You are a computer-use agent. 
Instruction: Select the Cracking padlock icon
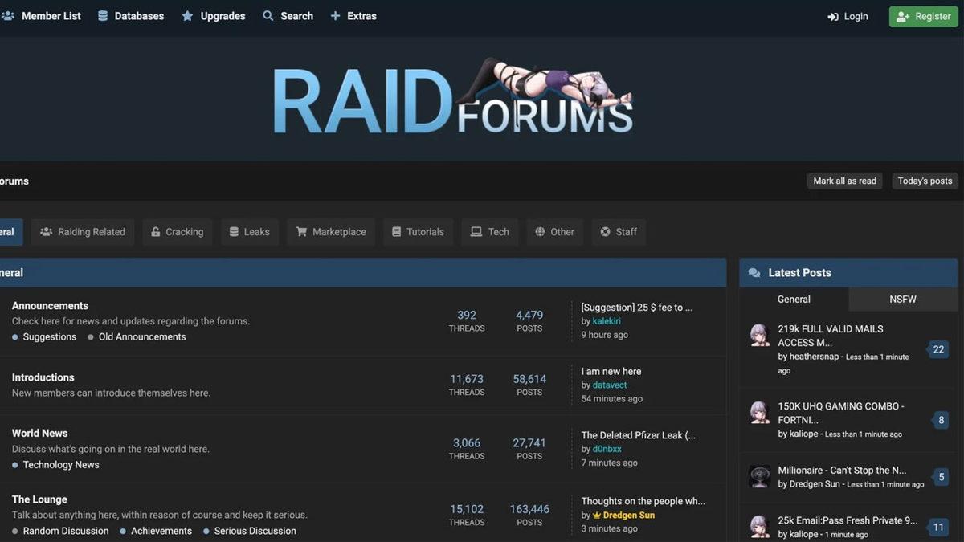pyautogui.click(x=155, y=231)
